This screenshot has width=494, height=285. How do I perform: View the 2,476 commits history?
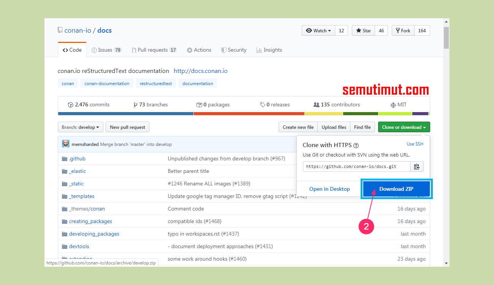click(x=89, y=104)
